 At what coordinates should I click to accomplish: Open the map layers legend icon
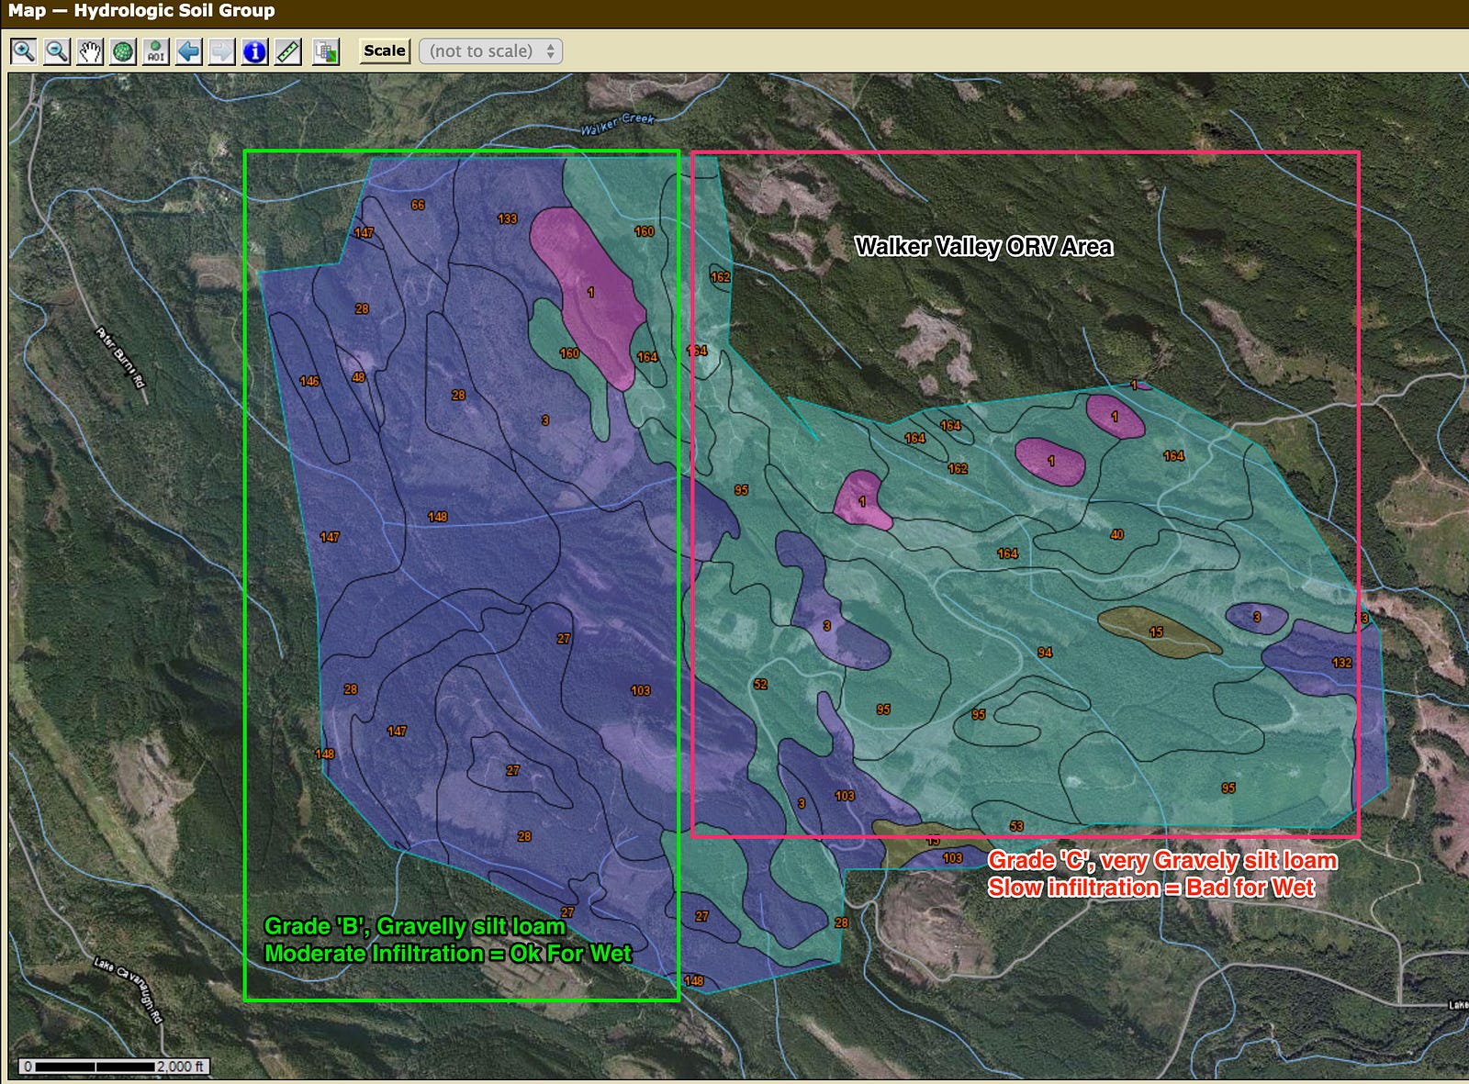pyautogui.click(x=326, y=51)
